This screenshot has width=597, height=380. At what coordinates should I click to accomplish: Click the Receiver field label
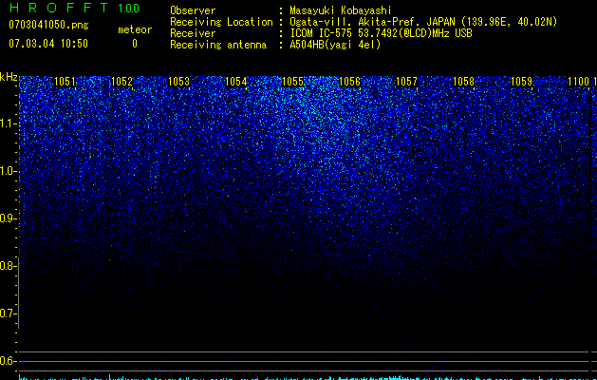[x=193, y=33]
